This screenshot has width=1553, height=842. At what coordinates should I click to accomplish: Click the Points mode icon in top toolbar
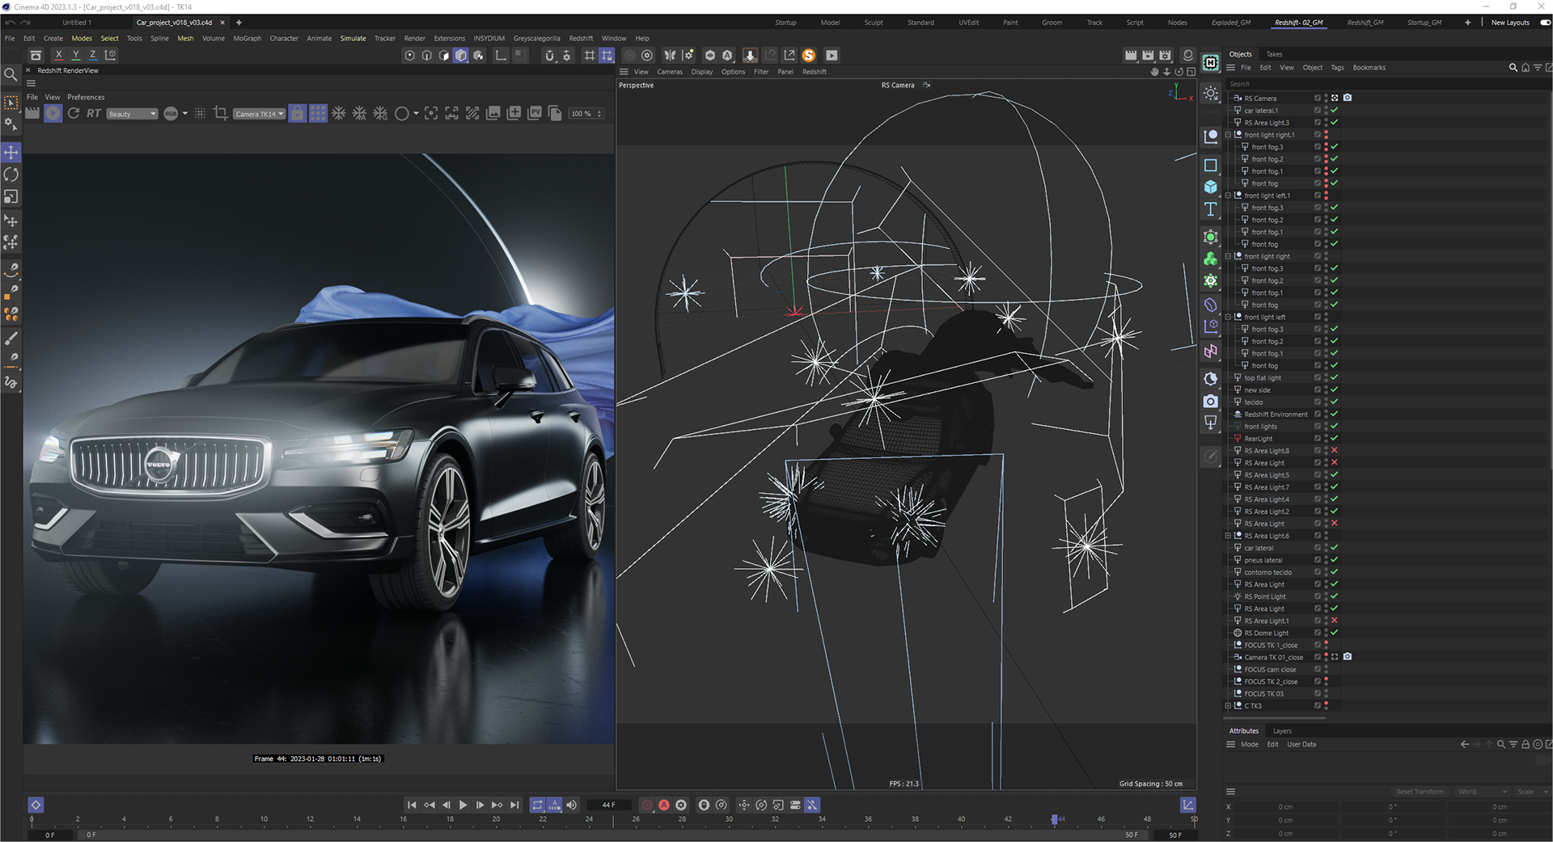pyautogui.click(x=410, y=56)
